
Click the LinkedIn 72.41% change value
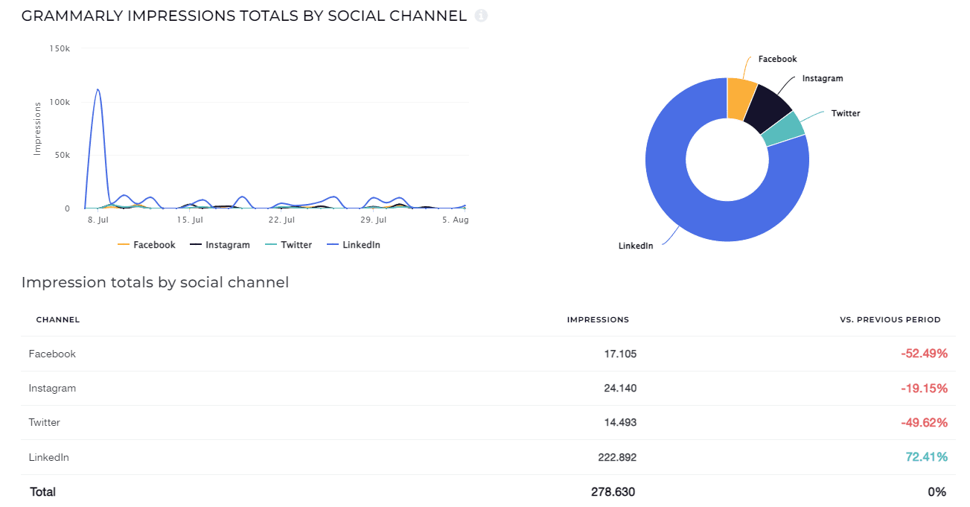(926, 457)
